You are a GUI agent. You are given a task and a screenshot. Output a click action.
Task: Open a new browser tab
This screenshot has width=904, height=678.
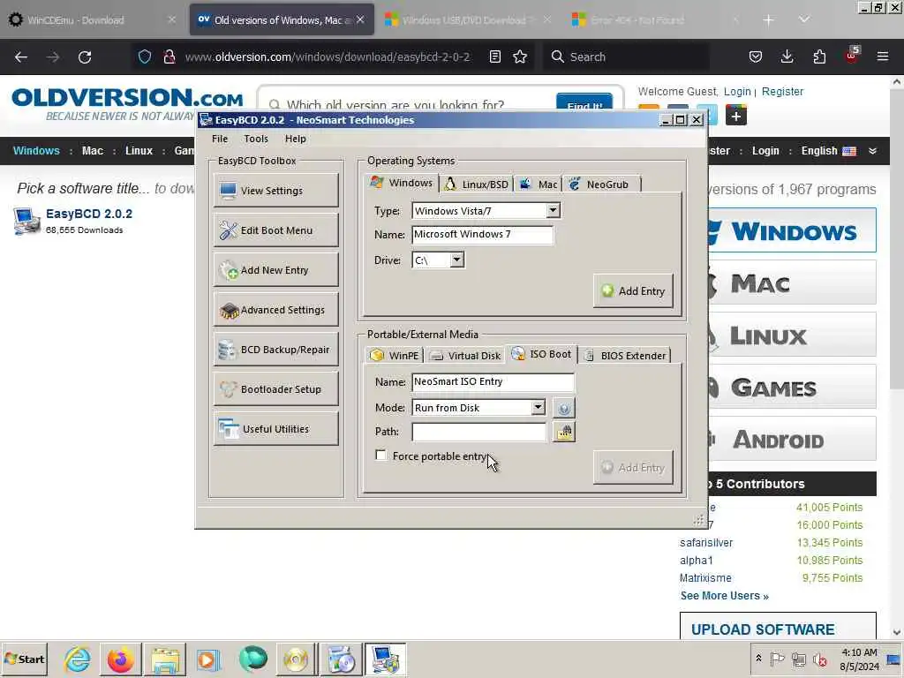[769, 20]
